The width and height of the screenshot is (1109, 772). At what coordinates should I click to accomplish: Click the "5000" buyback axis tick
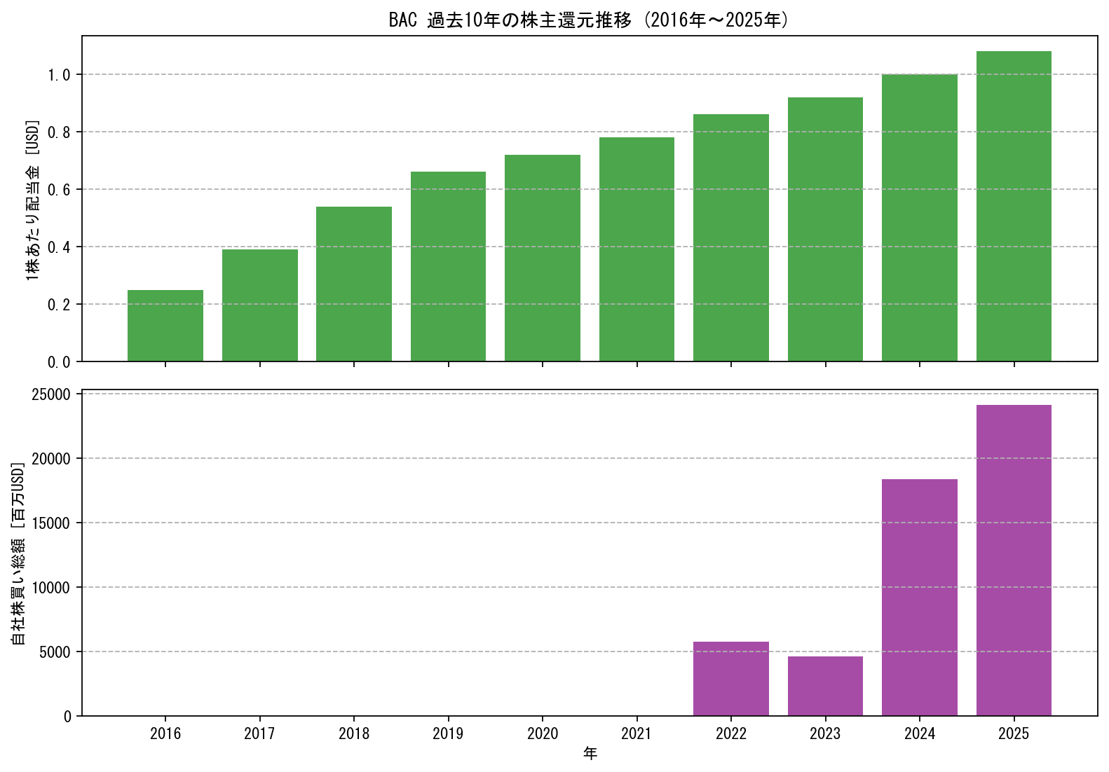pyautogui.click(x=56, y=652)
